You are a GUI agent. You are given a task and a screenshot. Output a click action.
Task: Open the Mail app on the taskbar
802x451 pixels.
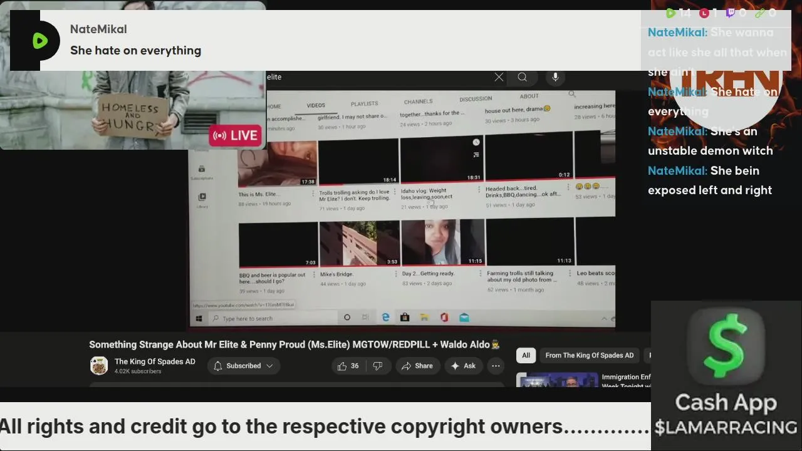coord(464,318)
